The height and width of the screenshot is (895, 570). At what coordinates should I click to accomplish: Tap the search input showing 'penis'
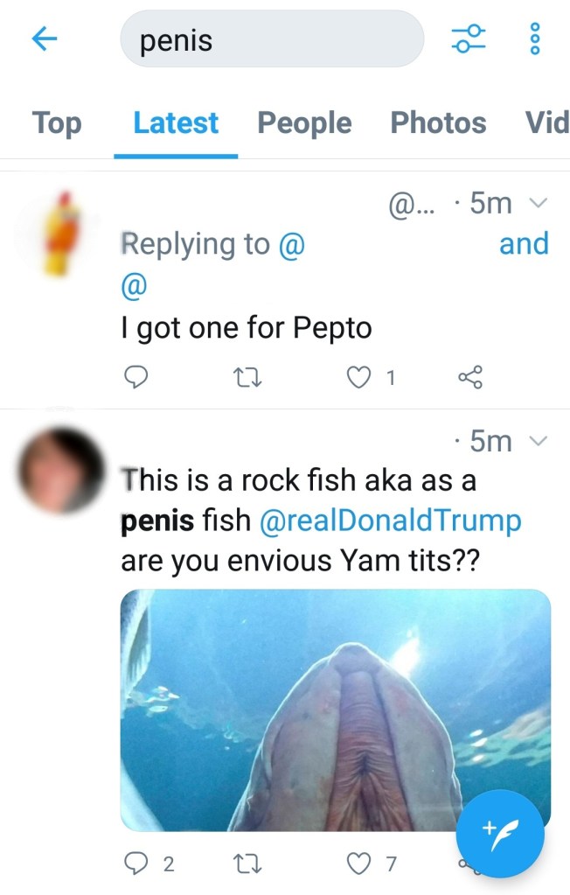(x=271, y=38)
